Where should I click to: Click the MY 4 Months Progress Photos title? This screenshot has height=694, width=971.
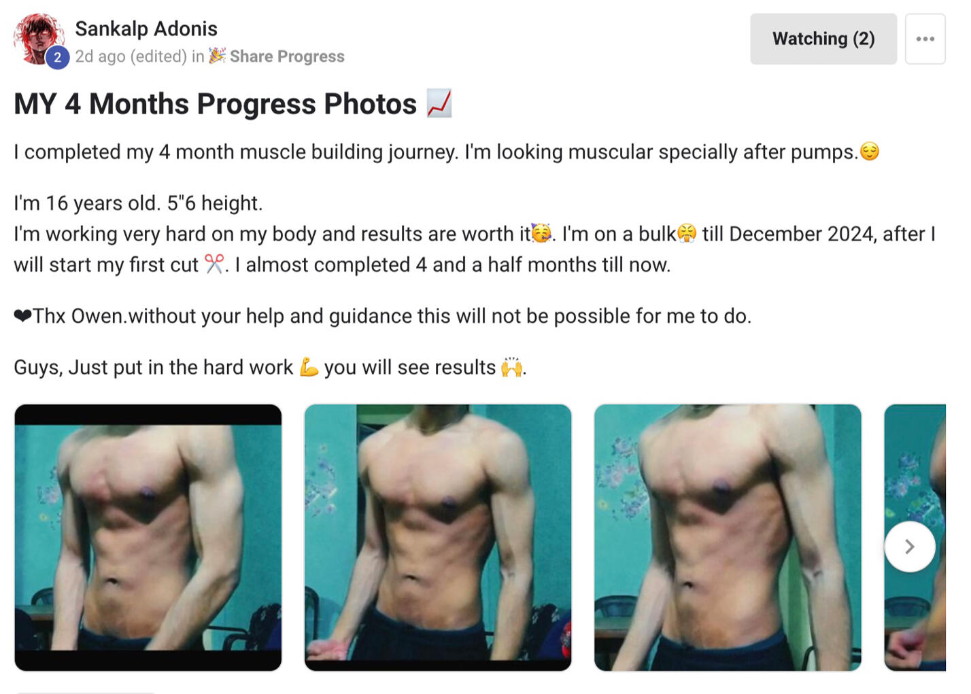(x=215, y=104)
